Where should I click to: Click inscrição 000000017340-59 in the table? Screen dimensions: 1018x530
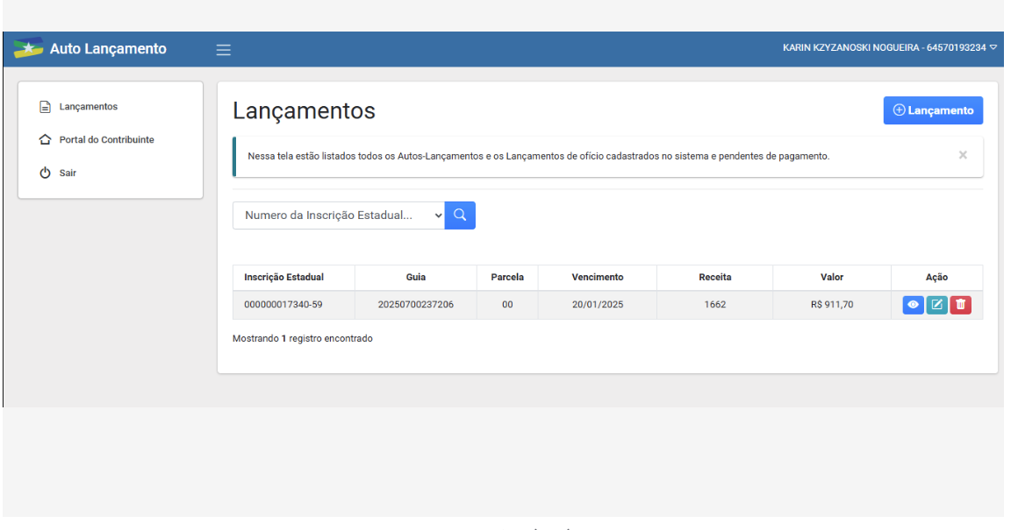coord(283,305)
